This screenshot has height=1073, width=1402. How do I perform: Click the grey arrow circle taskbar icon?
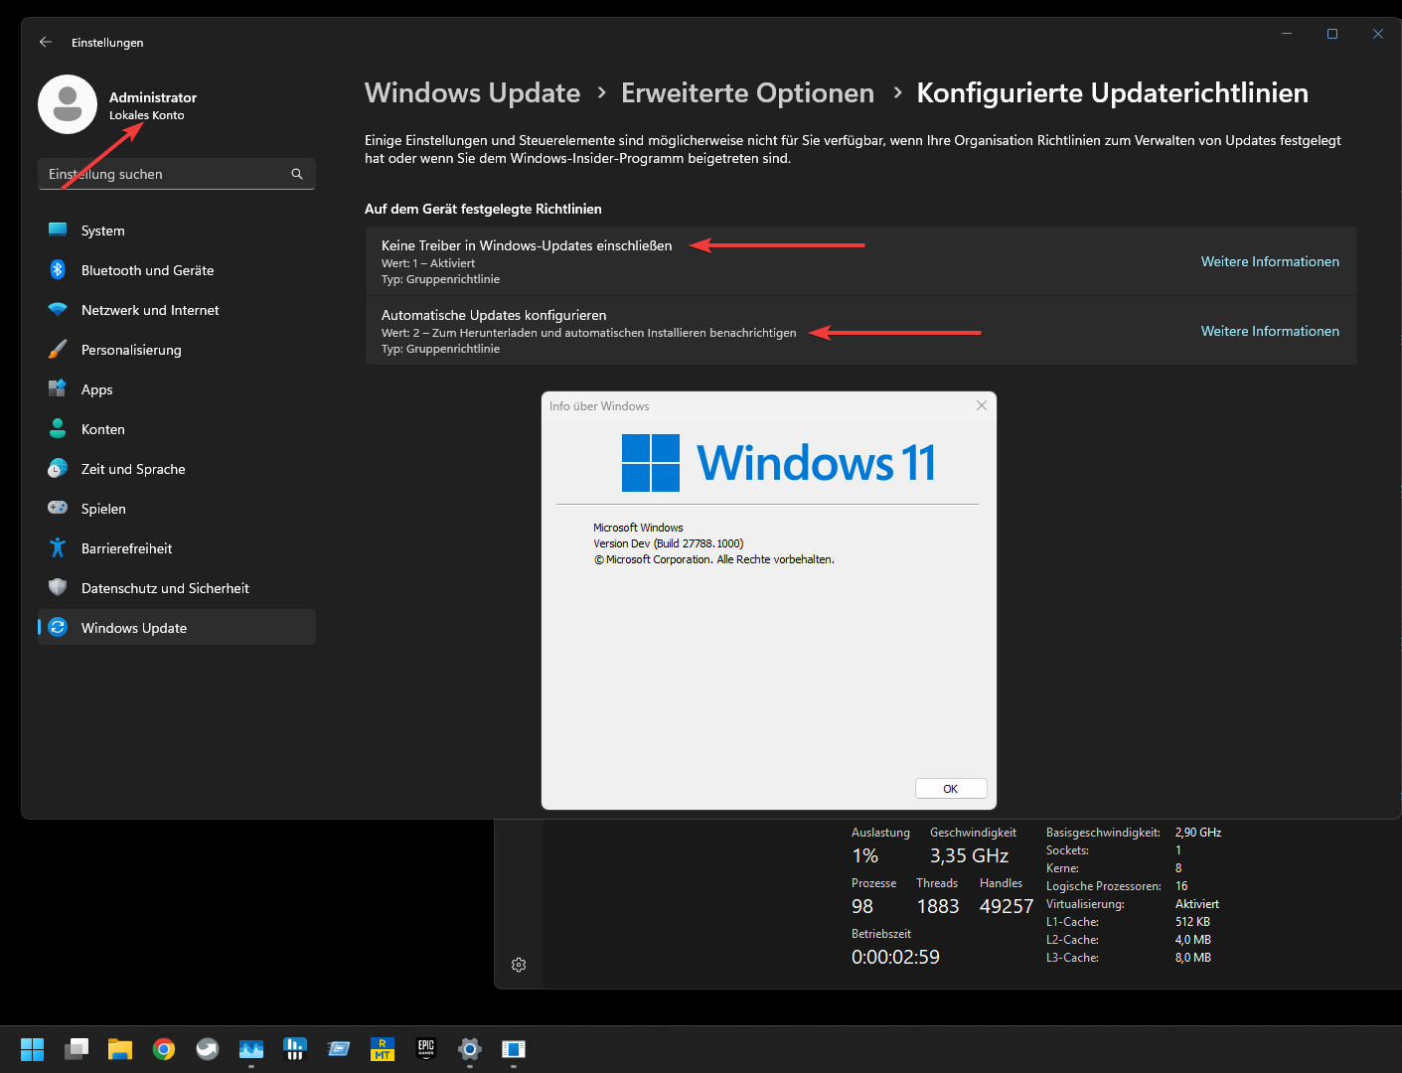tap(208, 1049)
